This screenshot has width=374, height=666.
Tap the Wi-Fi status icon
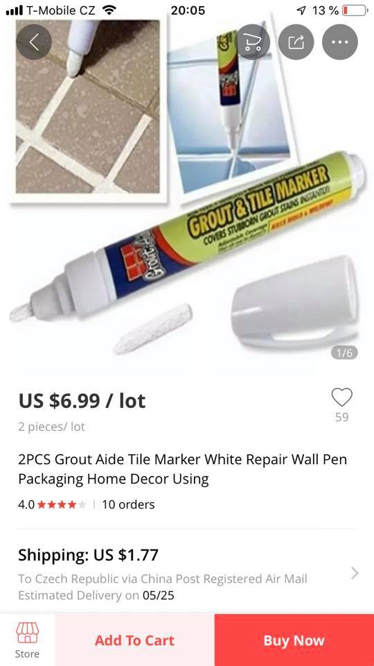coord(109,10)
